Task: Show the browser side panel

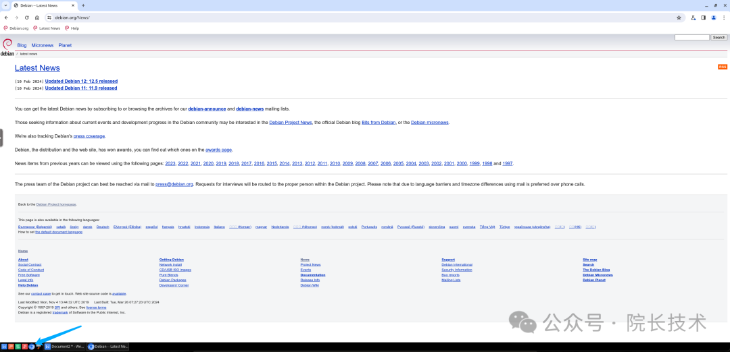Action: click(x=704, y=18)
